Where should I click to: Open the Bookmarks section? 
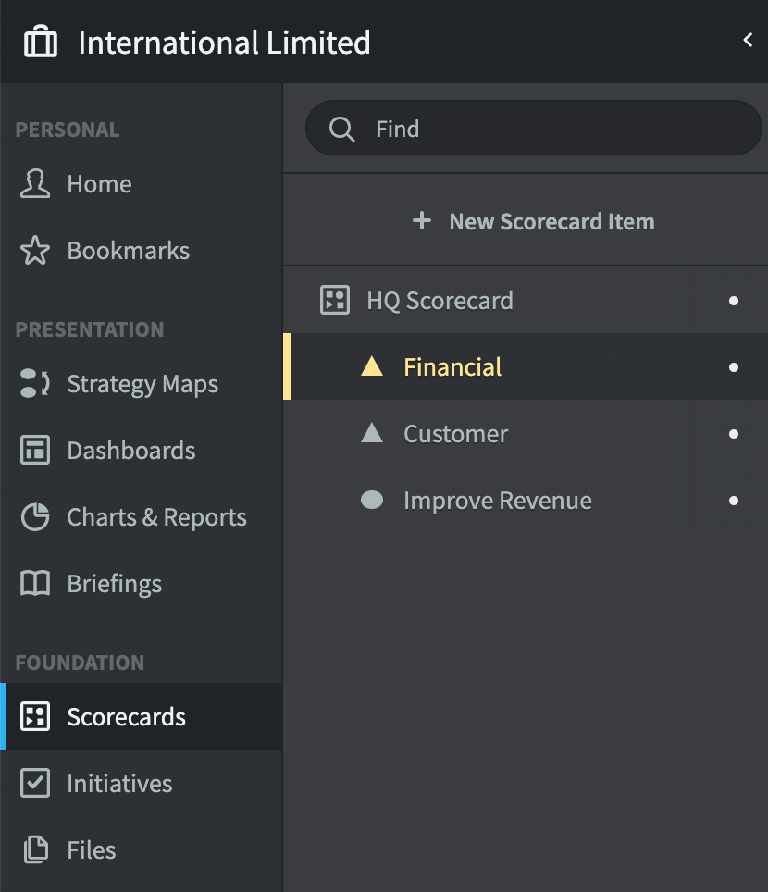[128, 250]
